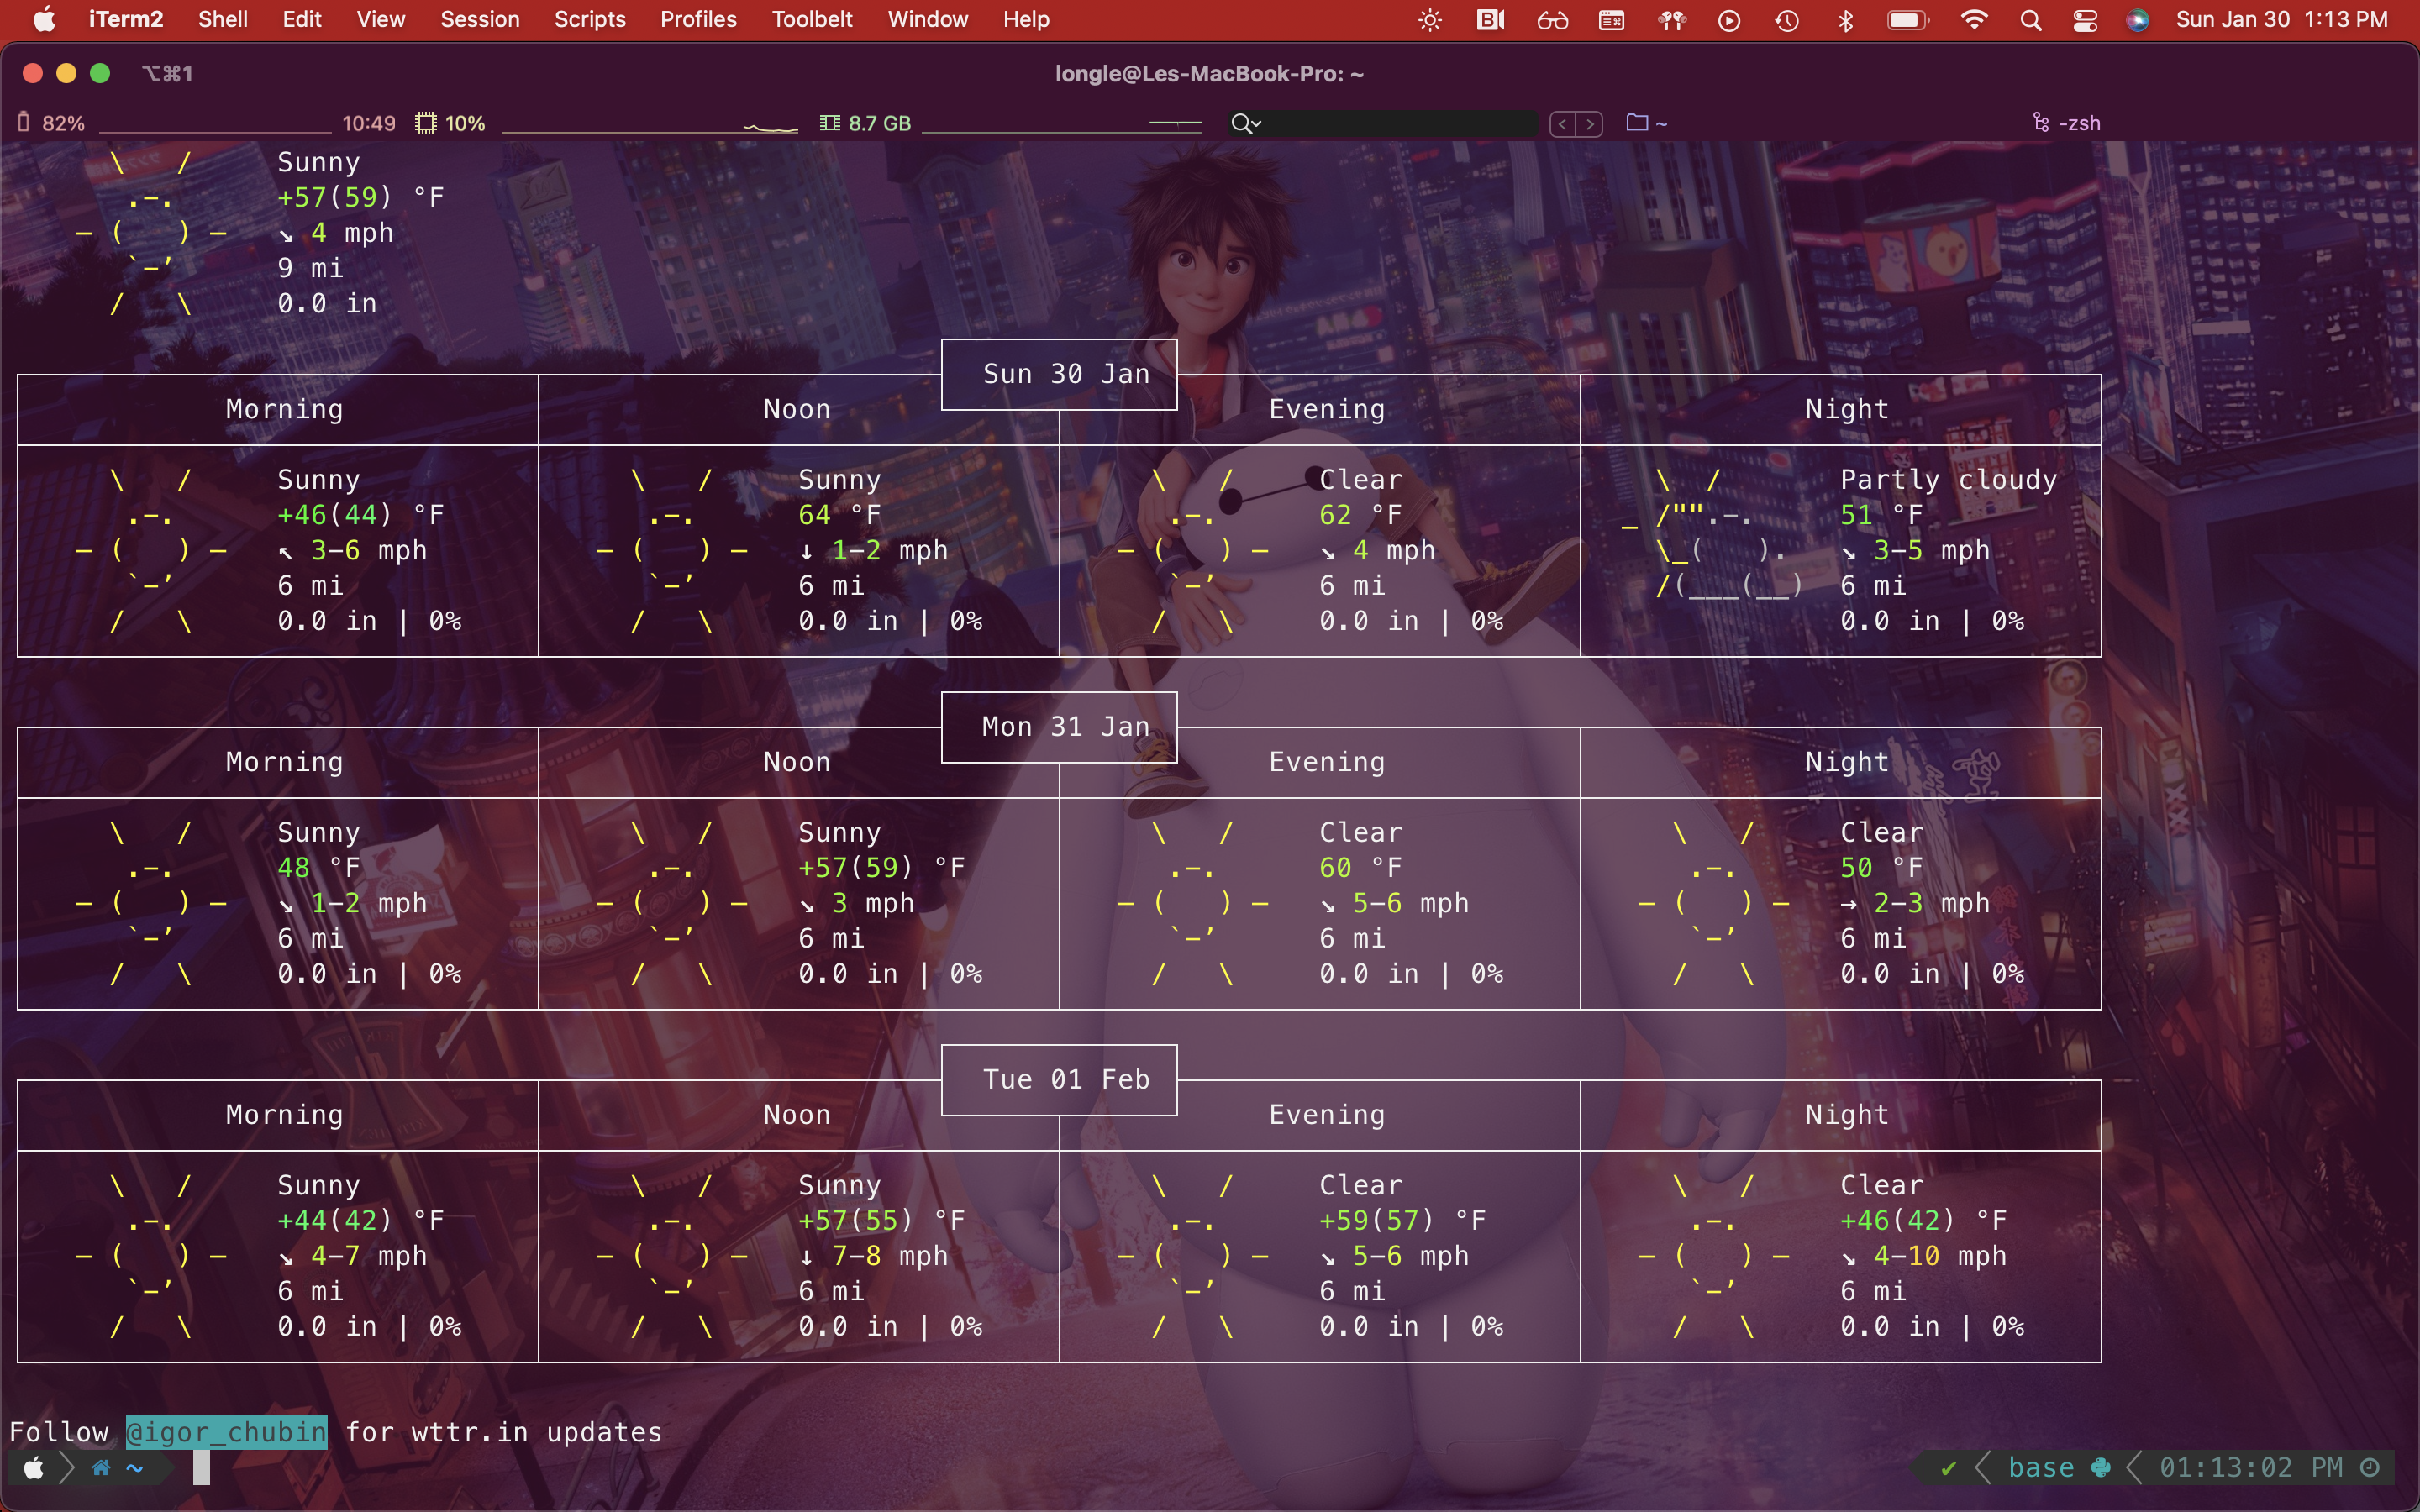This screenshot has width=2420, height=1512.
Task: Click the status bar search field
Action: point(1400,123)
